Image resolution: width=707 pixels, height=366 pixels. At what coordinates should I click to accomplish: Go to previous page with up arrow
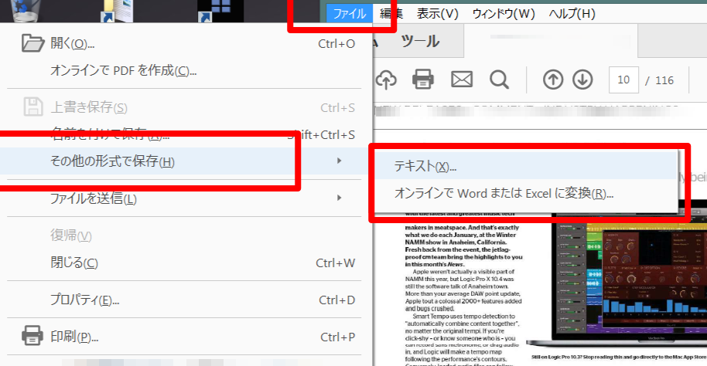(x=553, y=80)
